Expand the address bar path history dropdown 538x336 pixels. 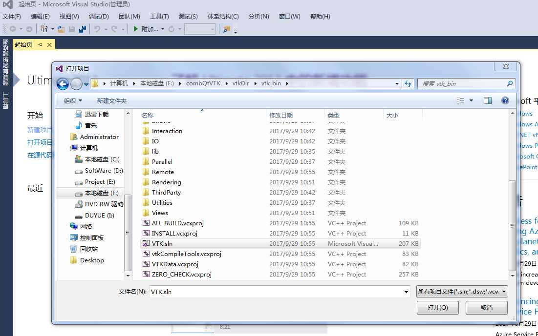(397, 83)
